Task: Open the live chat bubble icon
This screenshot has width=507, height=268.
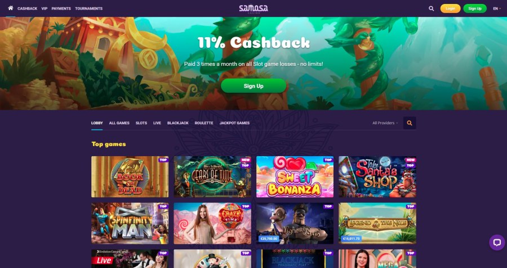Action: click(x=497, y=243)
